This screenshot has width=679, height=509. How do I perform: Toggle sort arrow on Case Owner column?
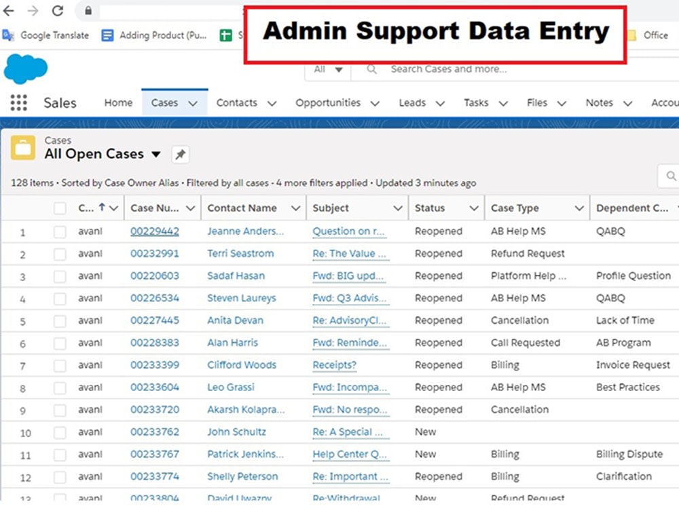(102, 207)
